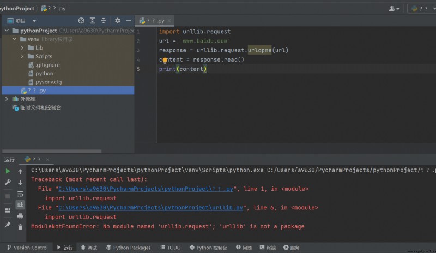
Task: Click the ??.py breadcrumb in navigation bar
Action: pyautogui.click(x=53, y=9)
